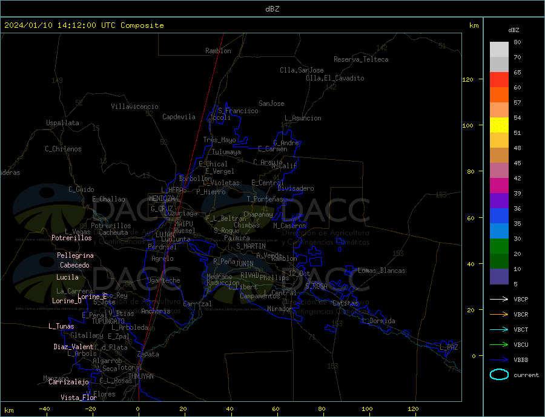Click the 'dBZ' title at top
The image size is (545, 417).
click(272, 9)
